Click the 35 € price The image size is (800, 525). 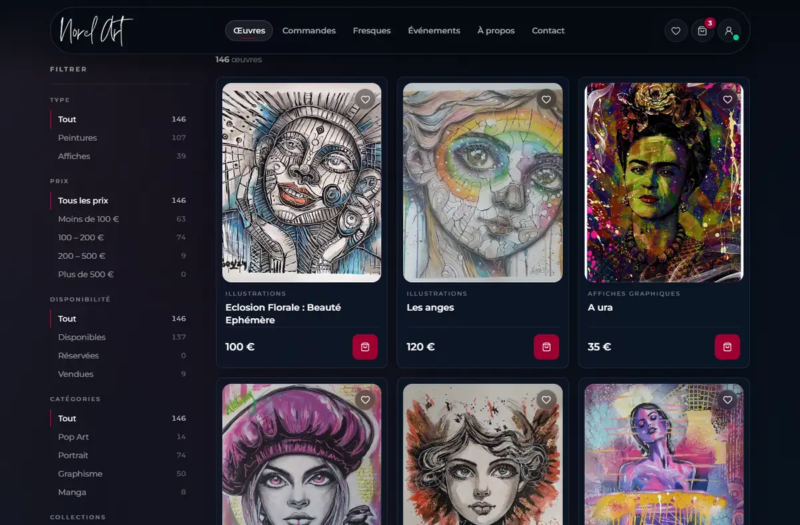tap(599, 347)
